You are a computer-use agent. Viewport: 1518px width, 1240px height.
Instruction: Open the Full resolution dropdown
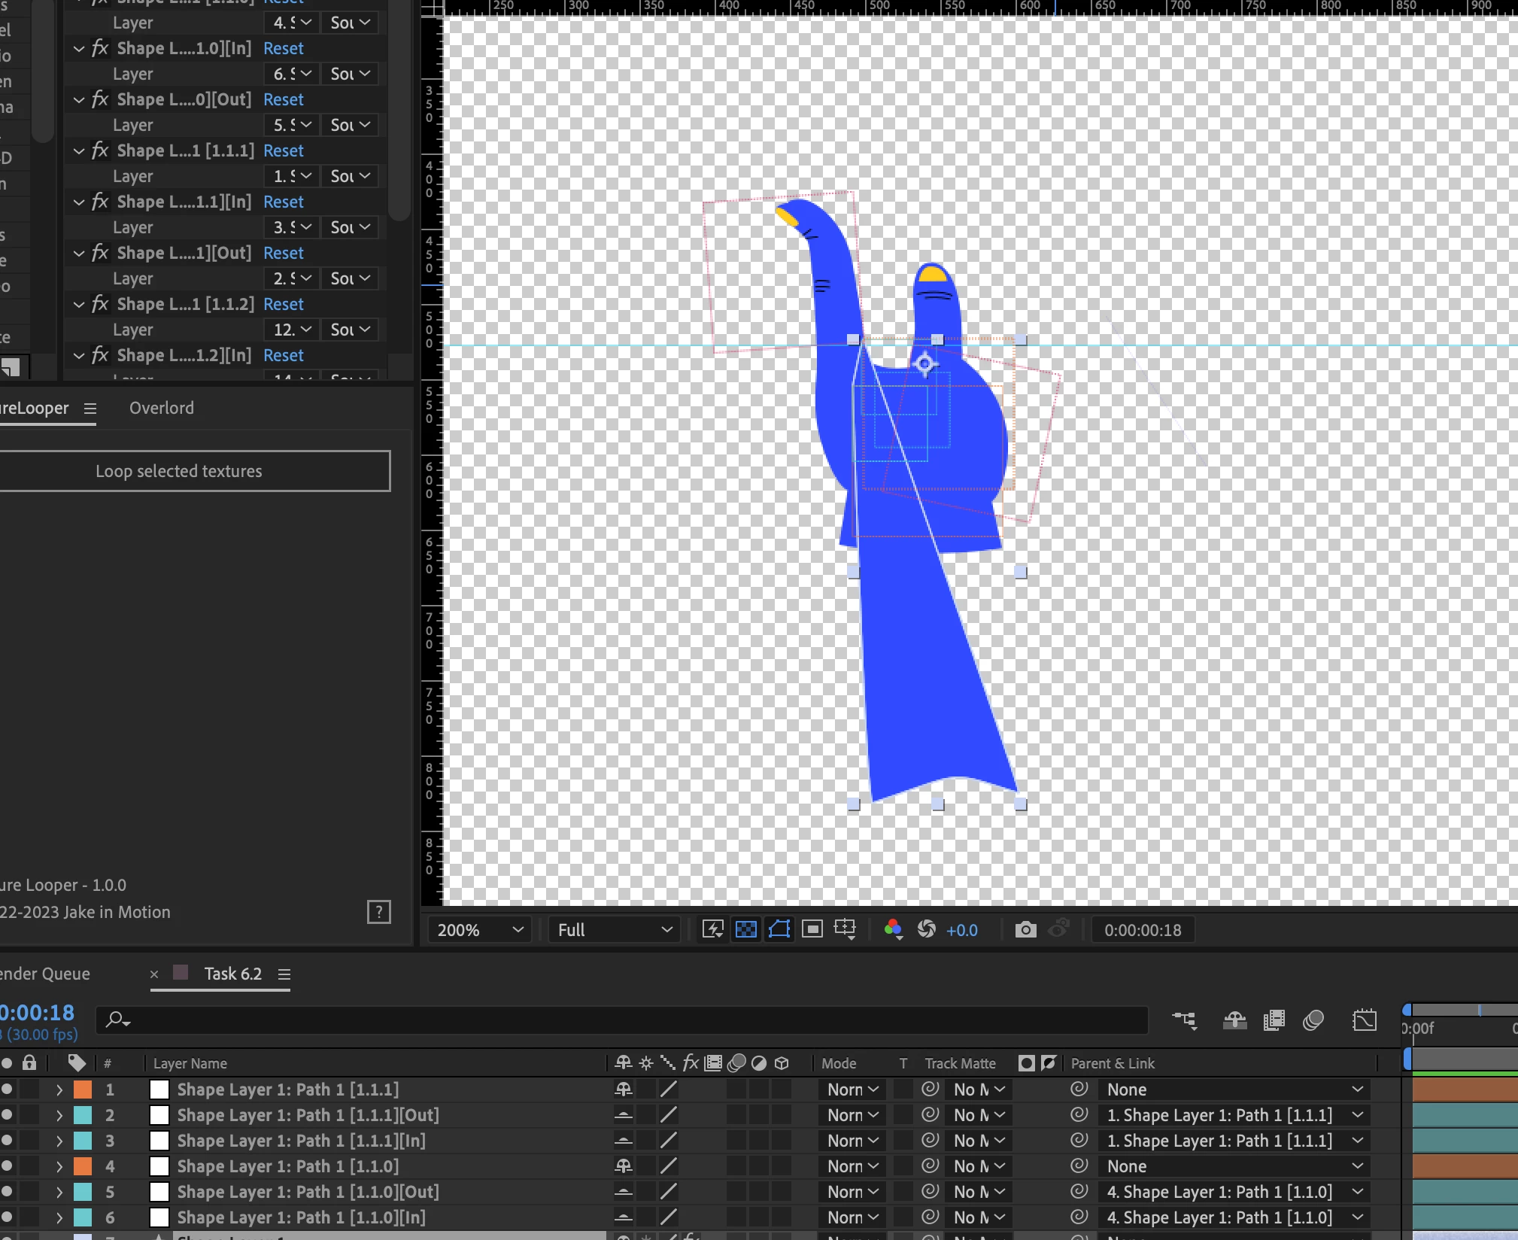point(614,930)
